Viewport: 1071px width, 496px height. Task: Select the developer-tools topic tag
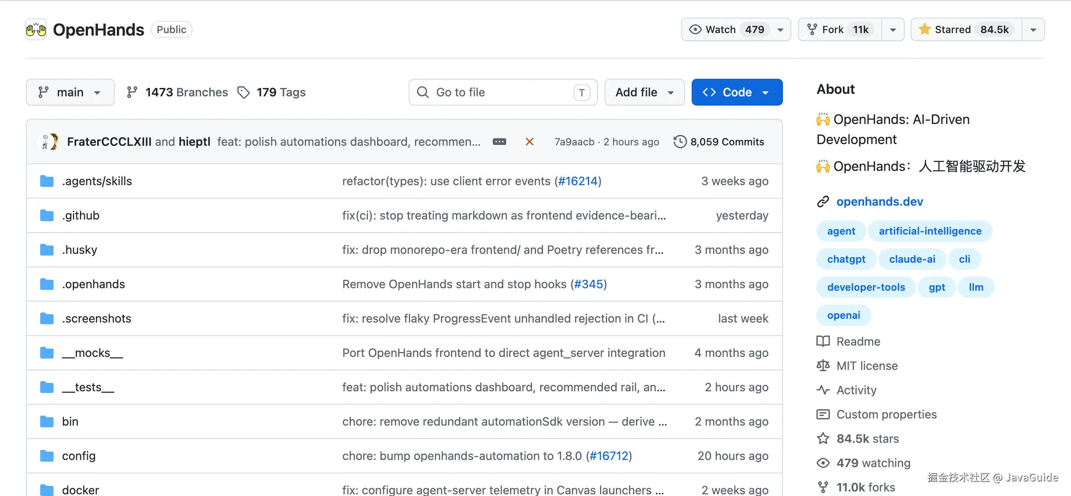866,287
